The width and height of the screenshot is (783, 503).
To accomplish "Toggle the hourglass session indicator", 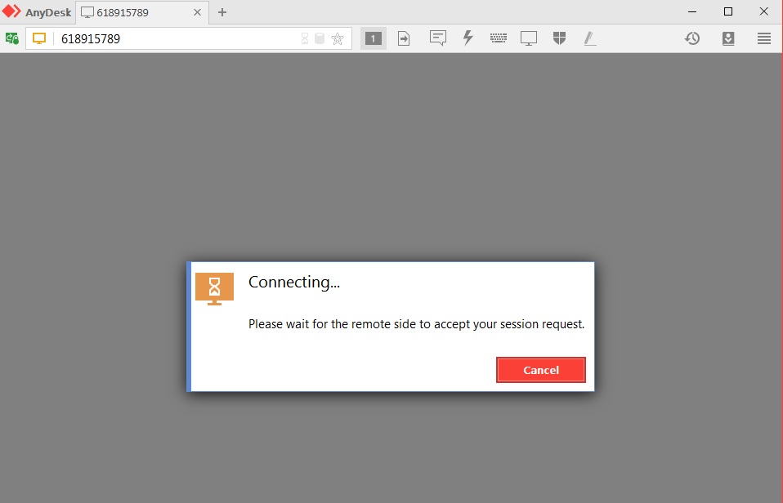I will click(304, 38).
